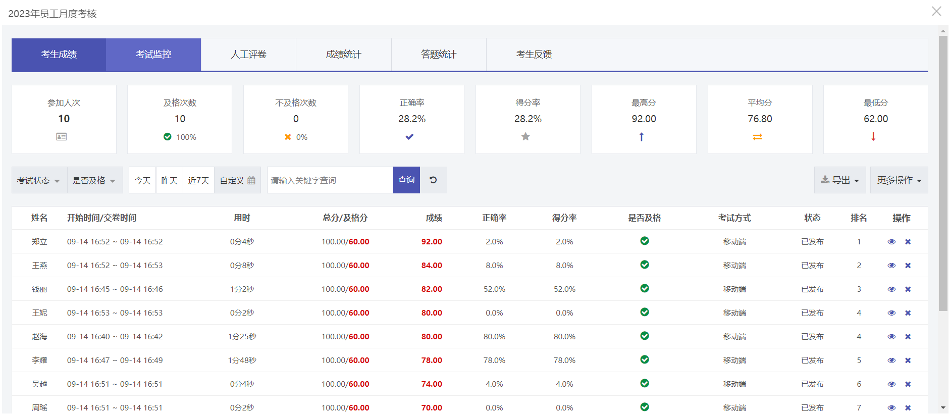Remove 赵海's exam record via X icon

tap(908, 337)
